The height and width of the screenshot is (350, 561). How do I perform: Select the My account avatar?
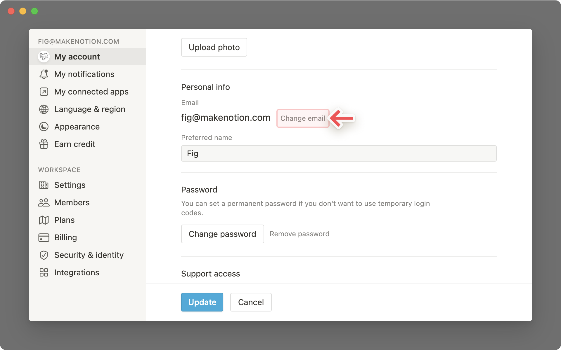point(44,57)
